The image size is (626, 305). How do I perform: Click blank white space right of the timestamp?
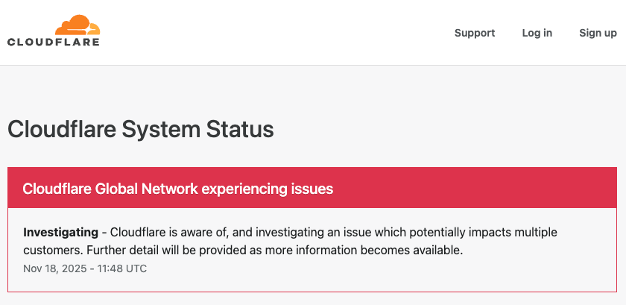373,268
